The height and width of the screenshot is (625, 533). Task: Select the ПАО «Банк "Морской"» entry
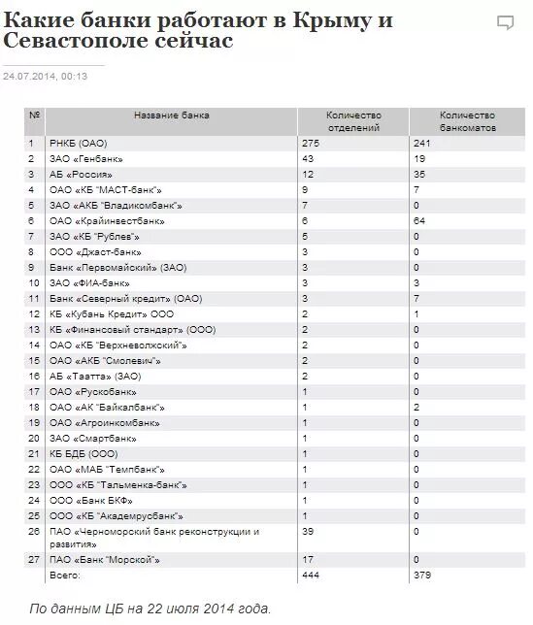tap(105, 560)
